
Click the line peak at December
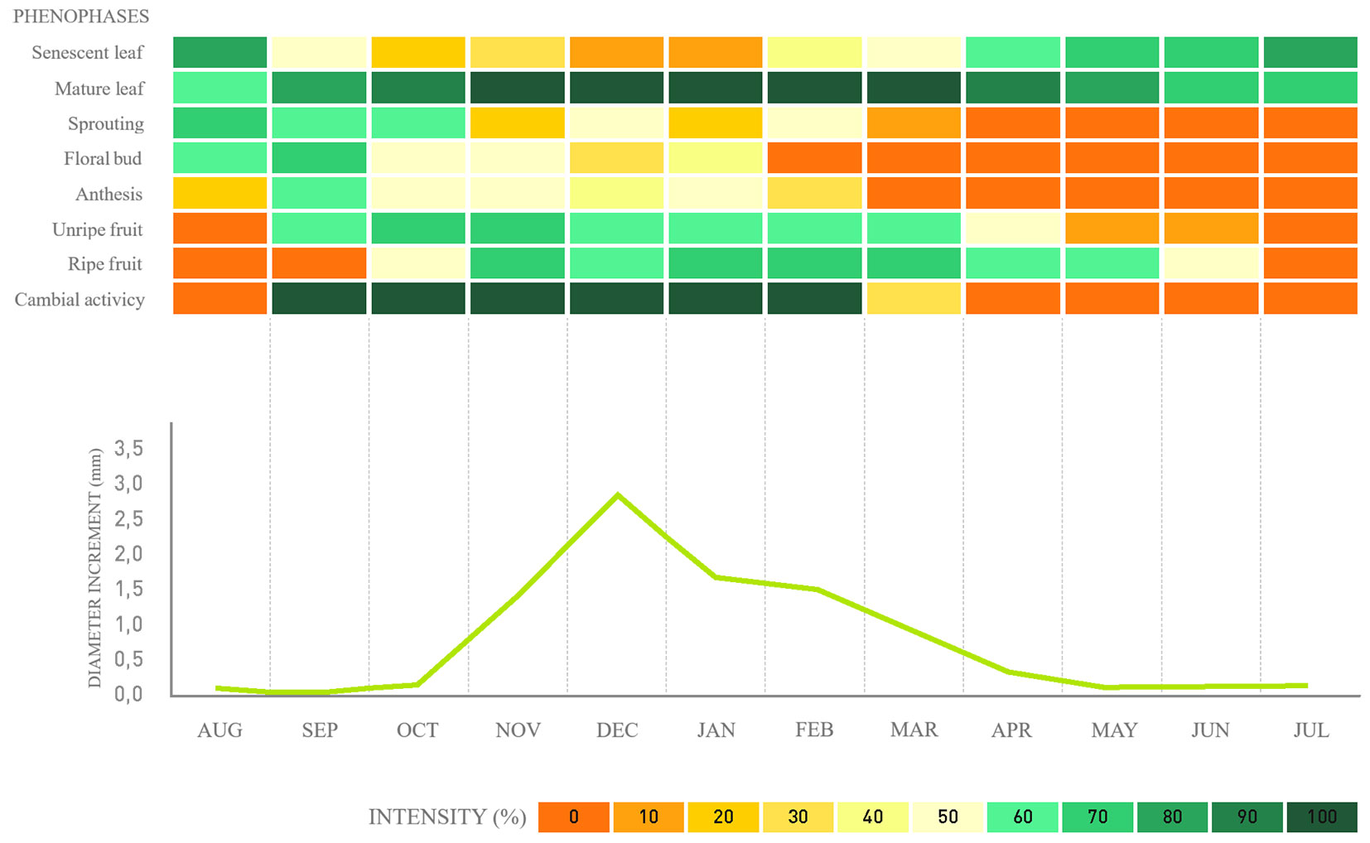click(x=617, y=495)
